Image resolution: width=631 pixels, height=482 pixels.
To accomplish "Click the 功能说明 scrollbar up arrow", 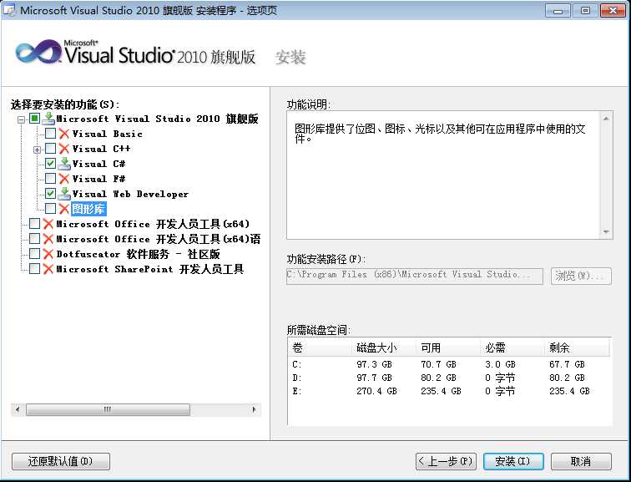I will tap(606, 119).
